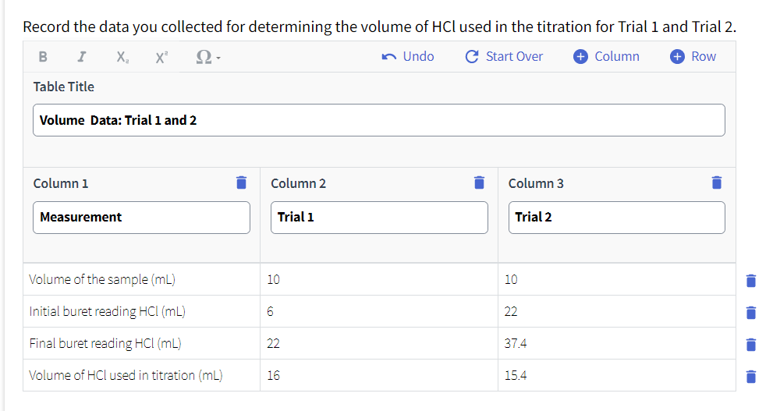Click the Measurement column header field
This screenshot has height=411, width=773.
[141, 218]
